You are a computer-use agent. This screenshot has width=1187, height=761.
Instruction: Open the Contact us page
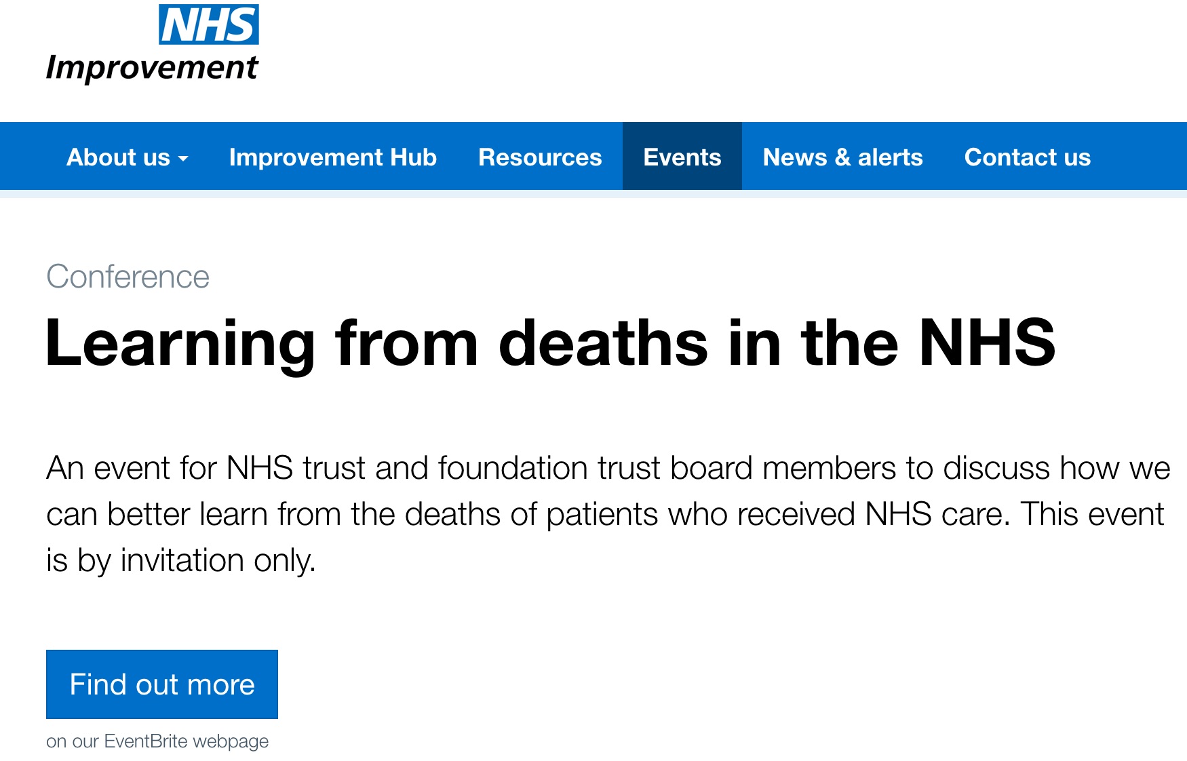coord(1027,157)
